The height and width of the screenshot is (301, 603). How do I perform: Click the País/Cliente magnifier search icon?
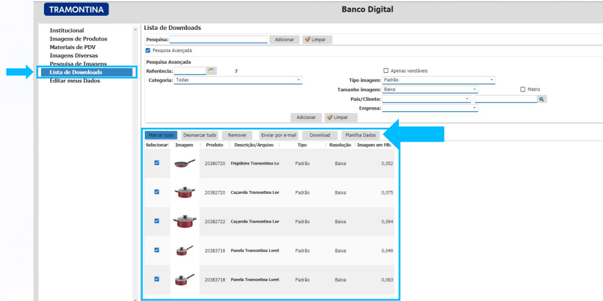(x=541, y=99)
